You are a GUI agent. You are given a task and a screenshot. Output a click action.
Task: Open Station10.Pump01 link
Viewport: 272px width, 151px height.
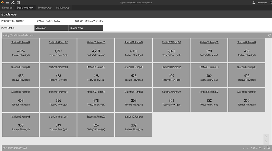(134, 116)
